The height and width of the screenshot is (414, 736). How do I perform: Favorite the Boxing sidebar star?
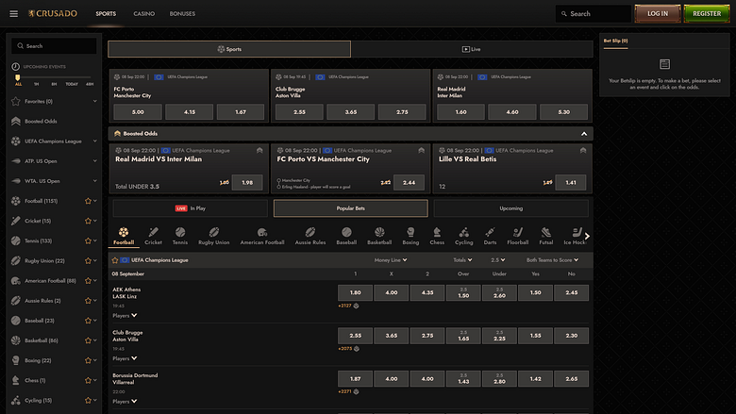pos(88,360)
